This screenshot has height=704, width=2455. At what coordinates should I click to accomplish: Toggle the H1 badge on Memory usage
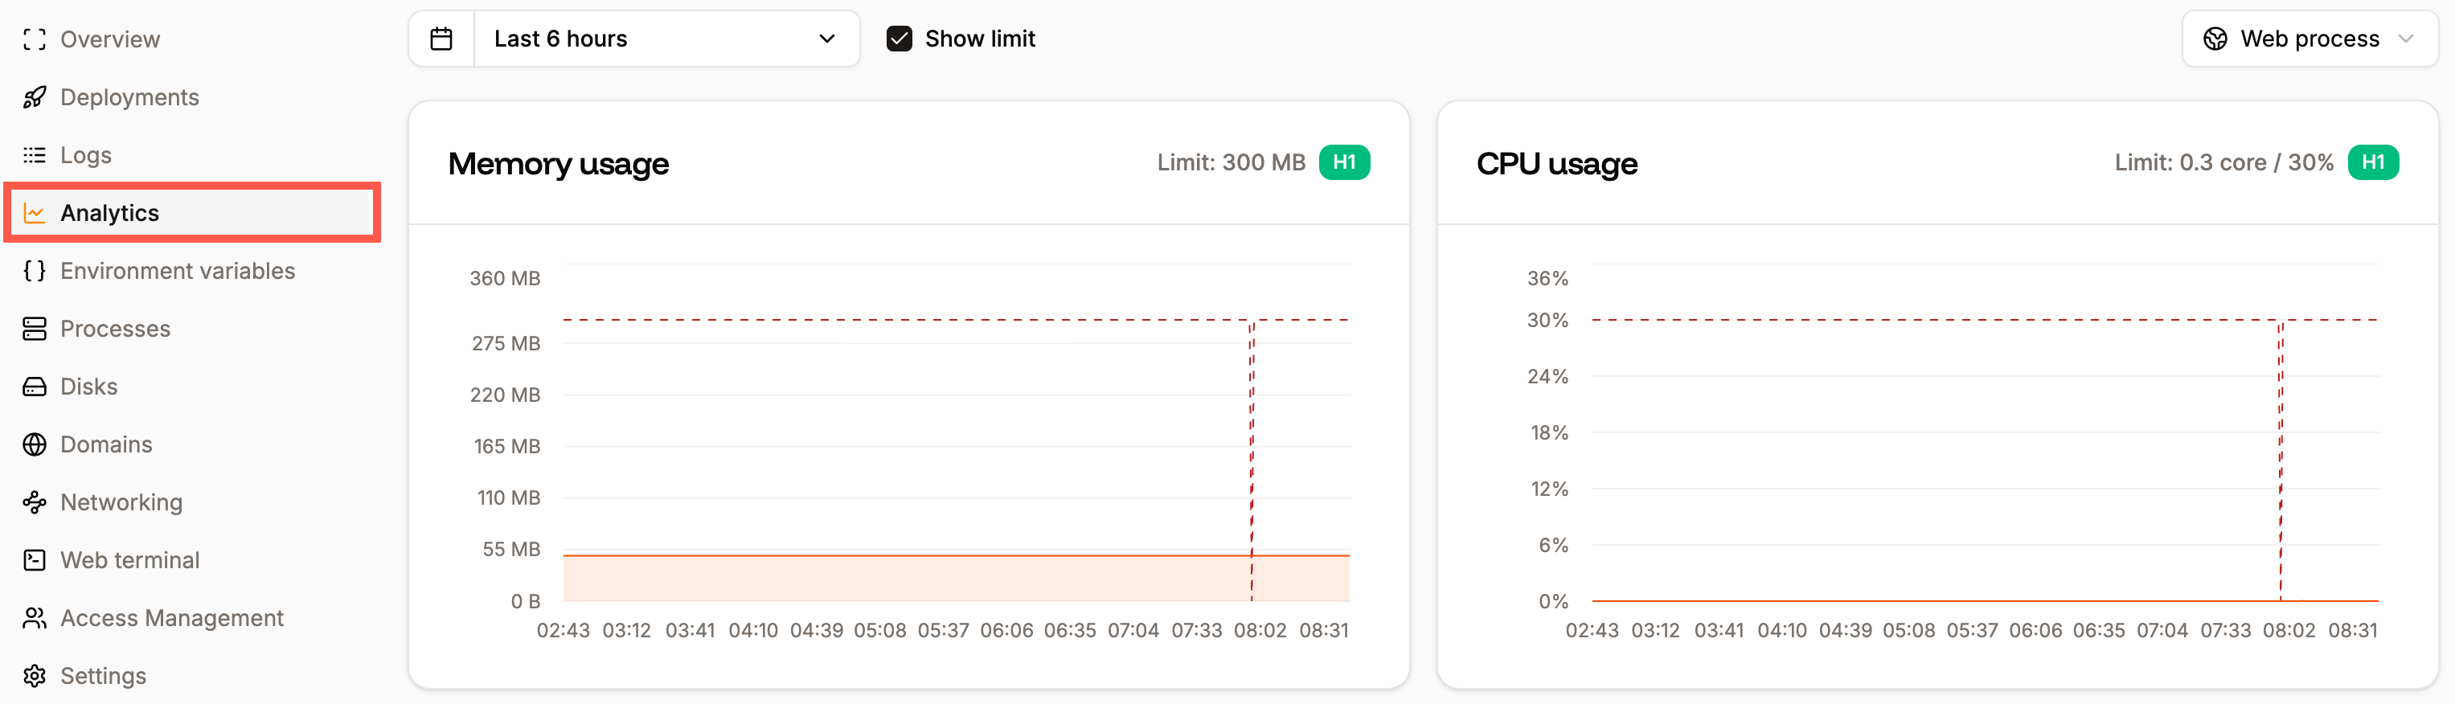pos(1344,162)
